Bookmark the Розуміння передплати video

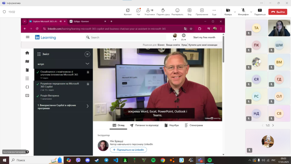[88, 84]
